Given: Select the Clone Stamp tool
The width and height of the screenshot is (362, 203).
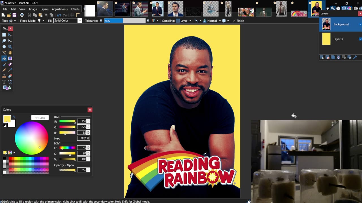Looking at the screenshot, I should tap(4, 76).
